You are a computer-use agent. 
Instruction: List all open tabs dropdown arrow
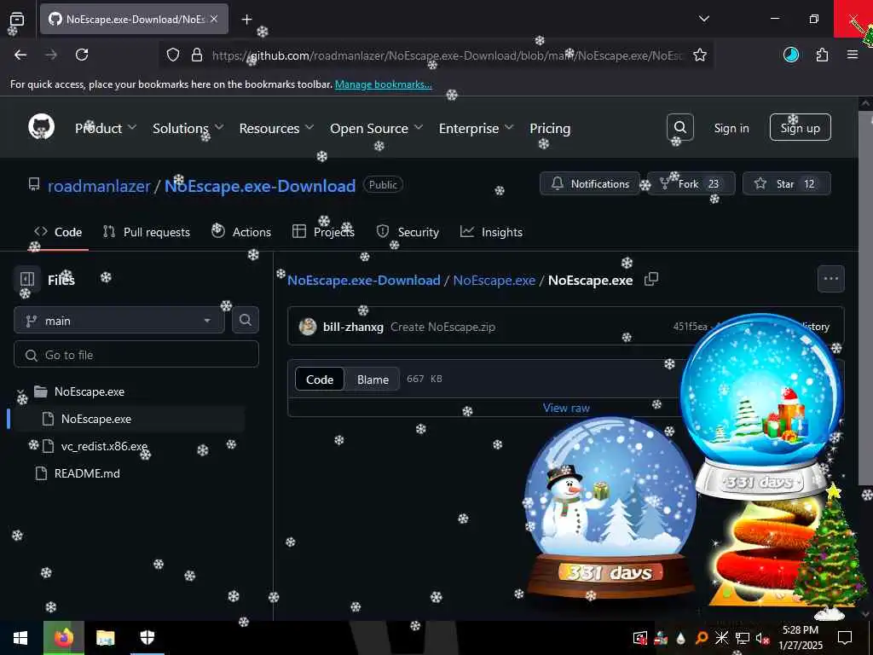coord(703,19)
